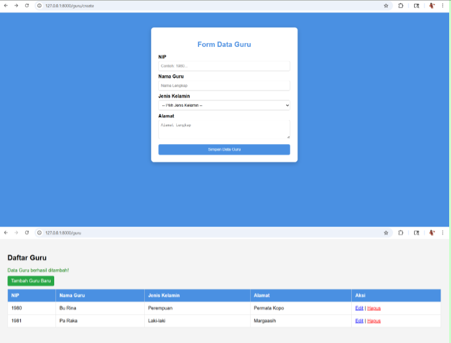Click the Nama Guru table column header
451x343 pixels.
(x=100, y=295)
